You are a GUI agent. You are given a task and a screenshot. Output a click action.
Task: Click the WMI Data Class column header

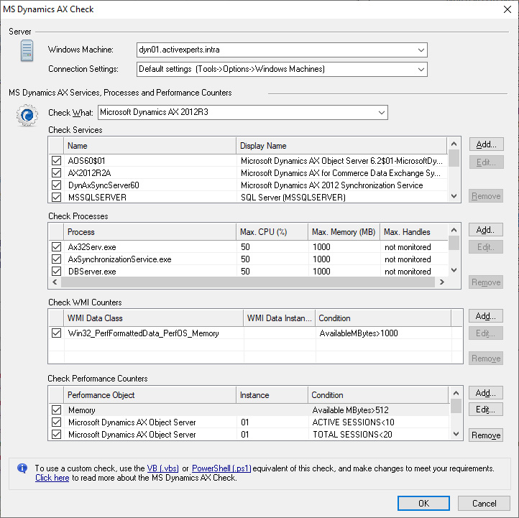pos(153,318)
